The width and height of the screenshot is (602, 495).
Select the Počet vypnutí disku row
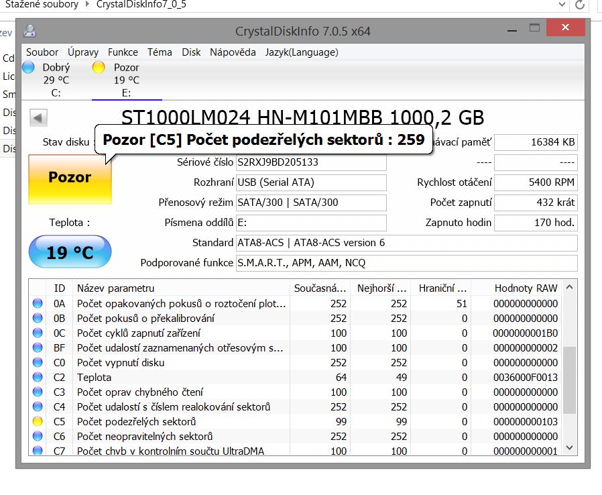296,362
